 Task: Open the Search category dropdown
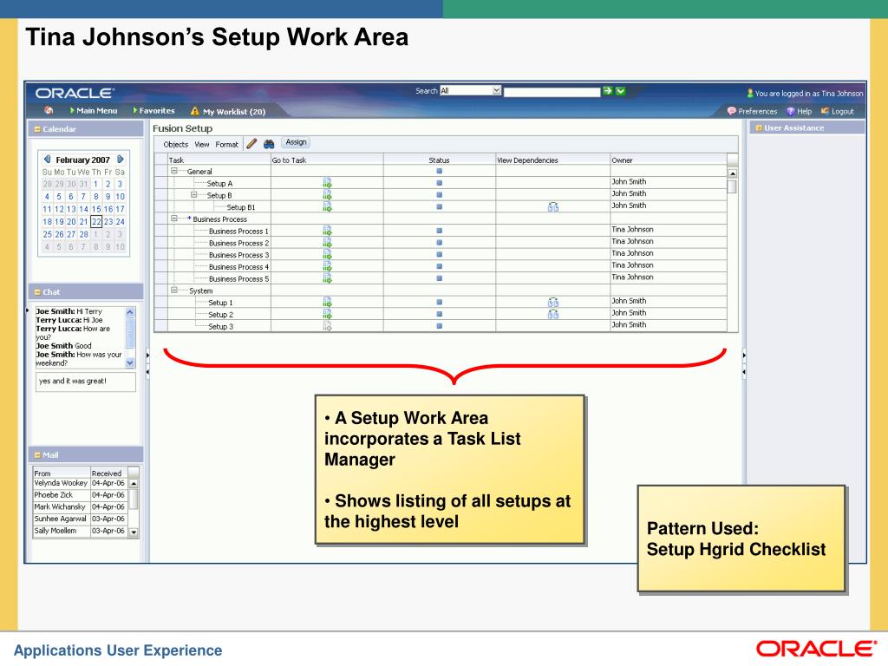coord(497,90)
